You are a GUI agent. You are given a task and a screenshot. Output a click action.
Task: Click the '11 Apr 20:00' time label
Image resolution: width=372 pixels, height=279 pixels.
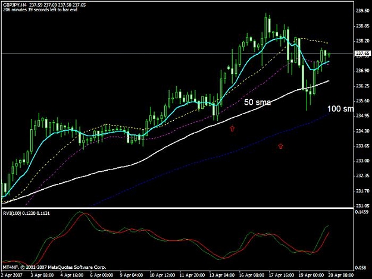coord(192,275)
